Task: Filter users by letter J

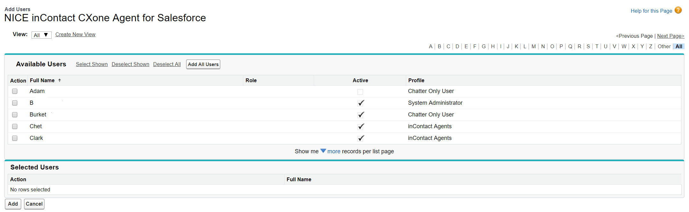Action: click(508, 46)
